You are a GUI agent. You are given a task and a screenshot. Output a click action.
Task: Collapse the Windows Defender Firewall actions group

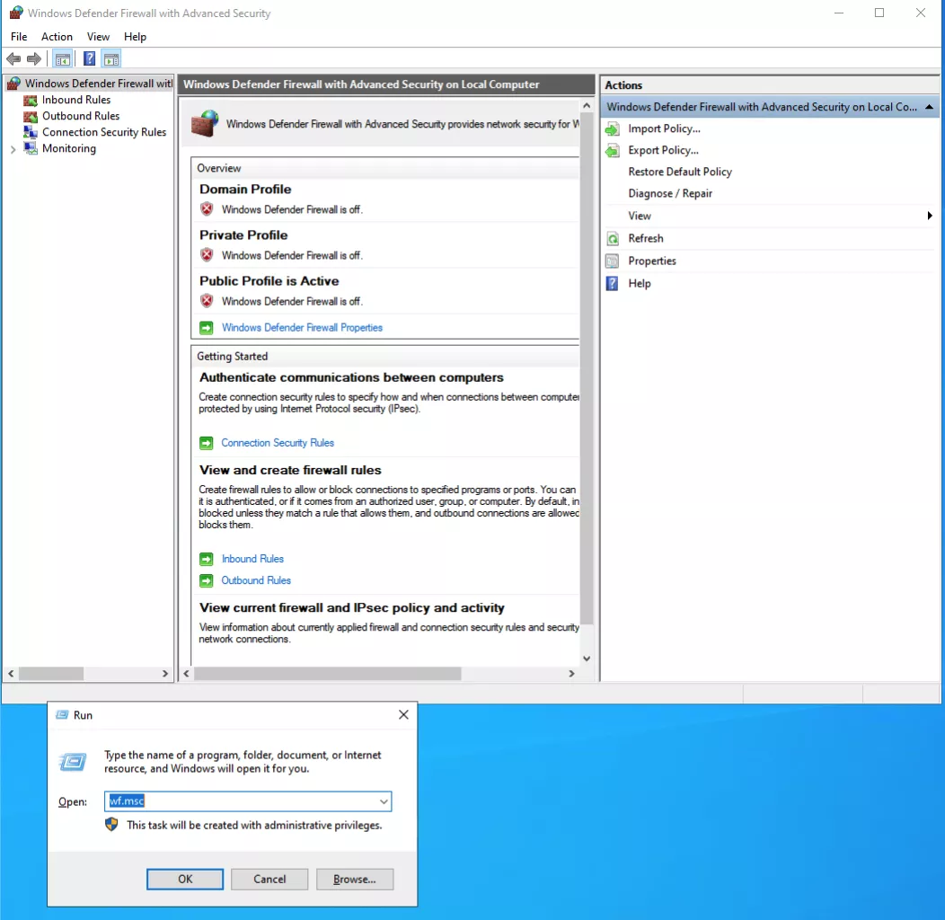[x=930, y=106]
